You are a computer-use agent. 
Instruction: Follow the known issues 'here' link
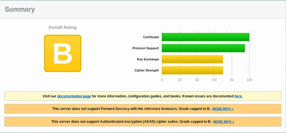pyautogui.click(x=238, y=96)
